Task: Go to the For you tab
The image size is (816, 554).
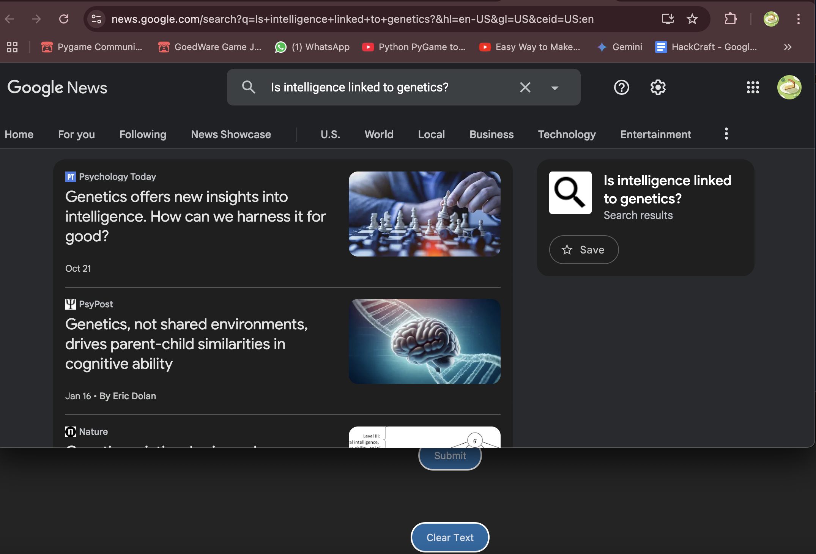Action: [76, 134]
